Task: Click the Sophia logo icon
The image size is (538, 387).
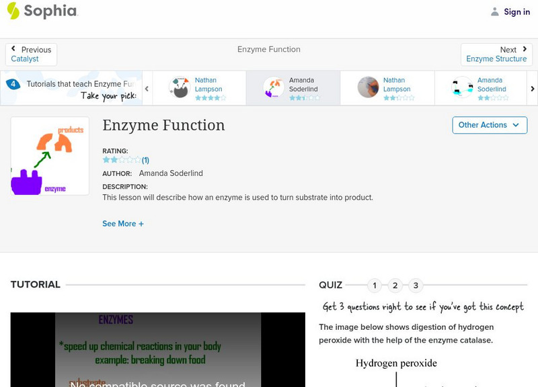Action: point(13,11)
